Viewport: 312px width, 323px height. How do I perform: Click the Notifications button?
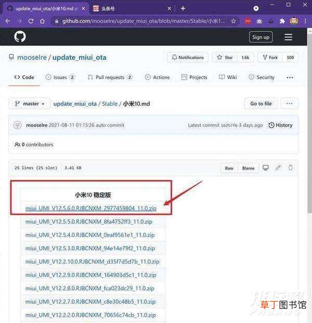(x=188, y=57)
